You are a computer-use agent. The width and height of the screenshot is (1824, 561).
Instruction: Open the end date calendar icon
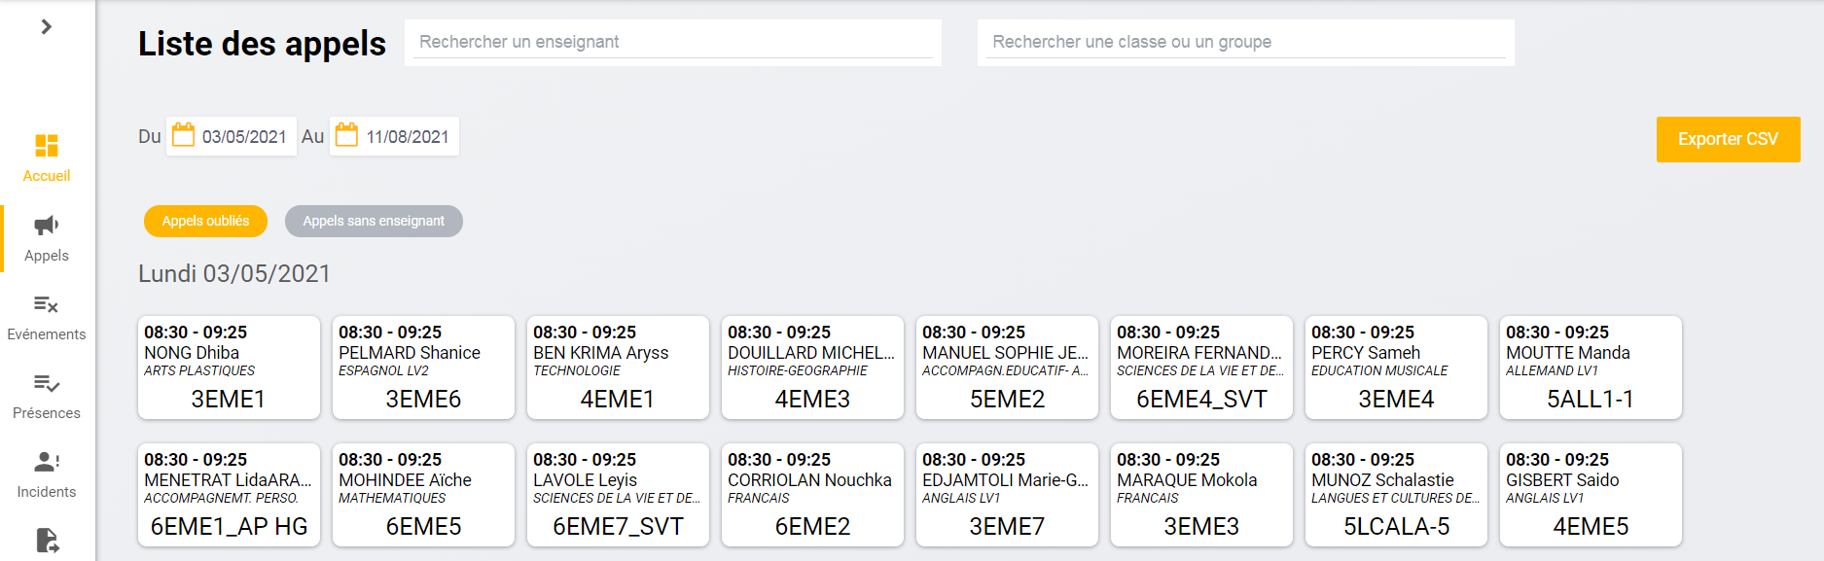(x=346, y=135)
